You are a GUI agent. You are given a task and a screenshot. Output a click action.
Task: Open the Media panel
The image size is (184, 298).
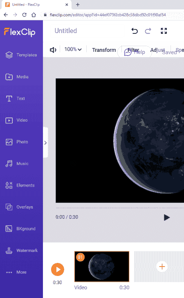[x=17, y=77]
